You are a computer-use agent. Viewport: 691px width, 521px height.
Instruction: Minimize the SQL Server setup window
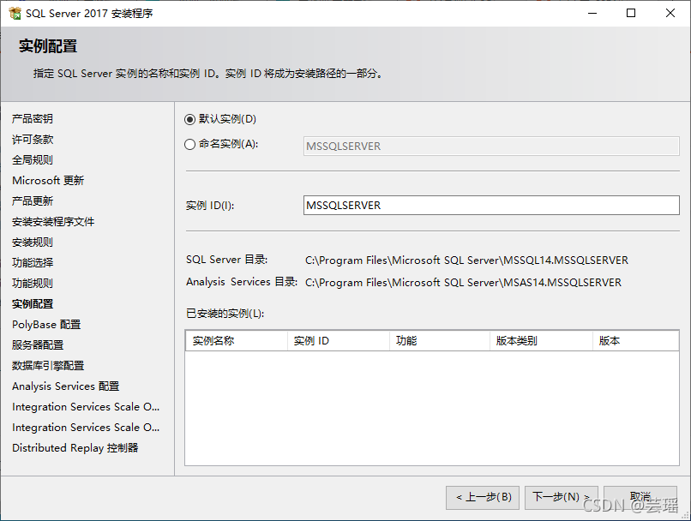pos(592,13)
